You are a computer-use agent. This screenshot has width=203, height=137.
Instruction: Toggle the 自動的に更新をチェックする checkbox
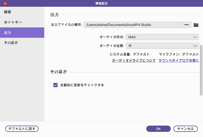point(55,85)
